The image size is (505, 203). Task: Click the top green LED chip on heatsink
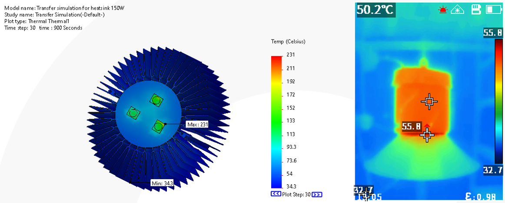(x=156, y=101)
